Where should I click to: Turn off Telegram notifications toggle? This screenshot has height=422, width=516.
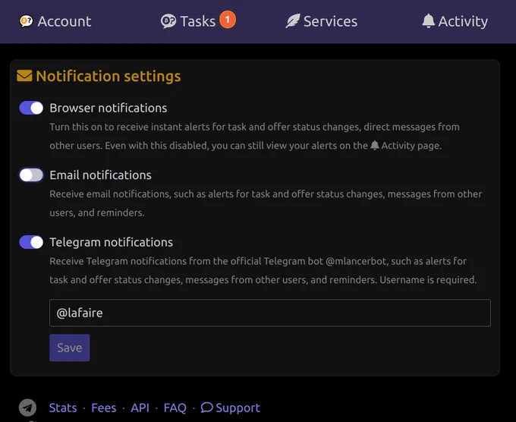pyautogui.click(x=31, y=242)
